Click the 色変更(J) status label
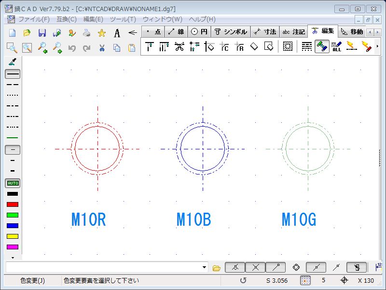Viewport: 386px width, 290px height. 32,281
